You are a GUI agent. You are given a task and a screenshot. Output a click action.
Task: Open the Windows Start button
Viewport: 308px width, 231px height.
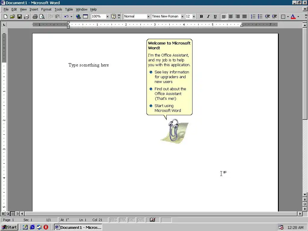(9, 227)
